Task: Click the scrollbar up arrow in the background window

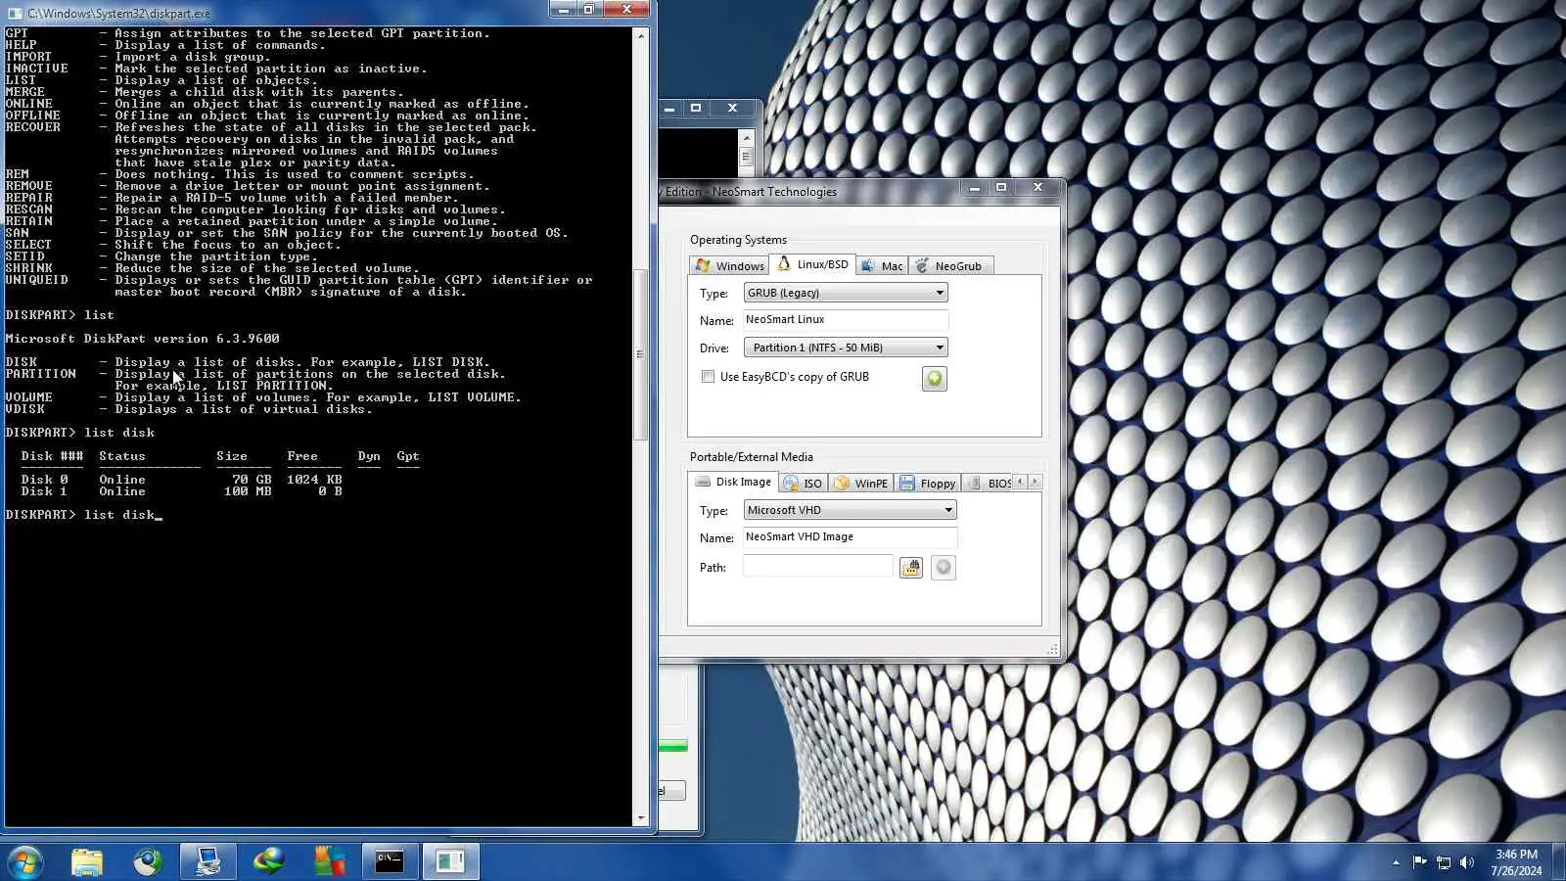Action: 746,138
